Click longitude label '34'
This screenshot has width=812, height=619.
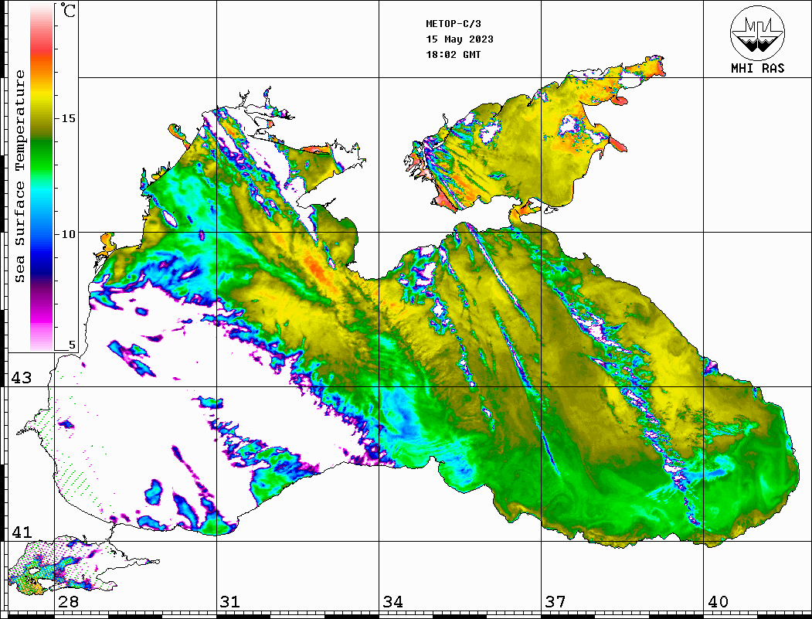(392, 602)
